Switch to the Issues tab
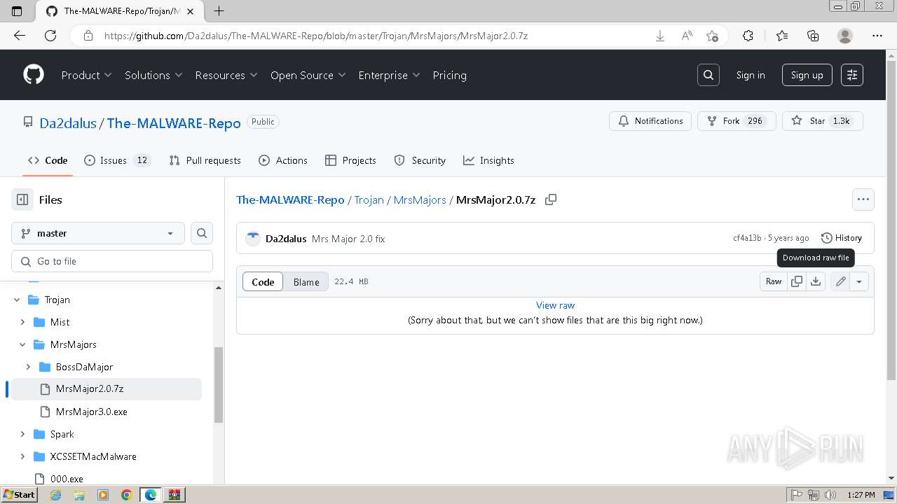This screenshot has height=504, width=897. (117, 160)
